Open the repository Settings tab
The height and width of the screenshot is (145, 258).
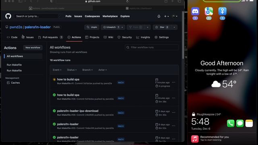tap(162, 37)
